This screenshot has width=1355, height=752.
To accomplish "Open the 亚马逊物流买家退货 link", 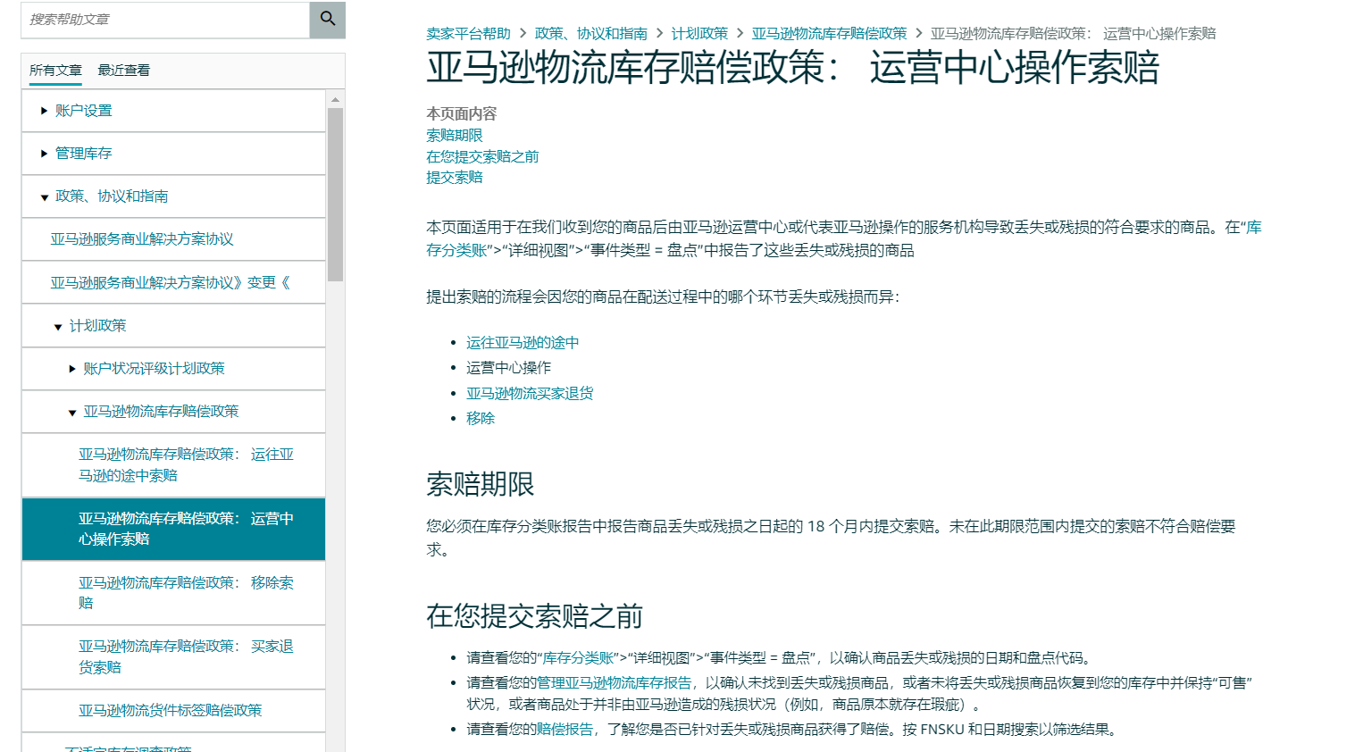I will 530,392.
